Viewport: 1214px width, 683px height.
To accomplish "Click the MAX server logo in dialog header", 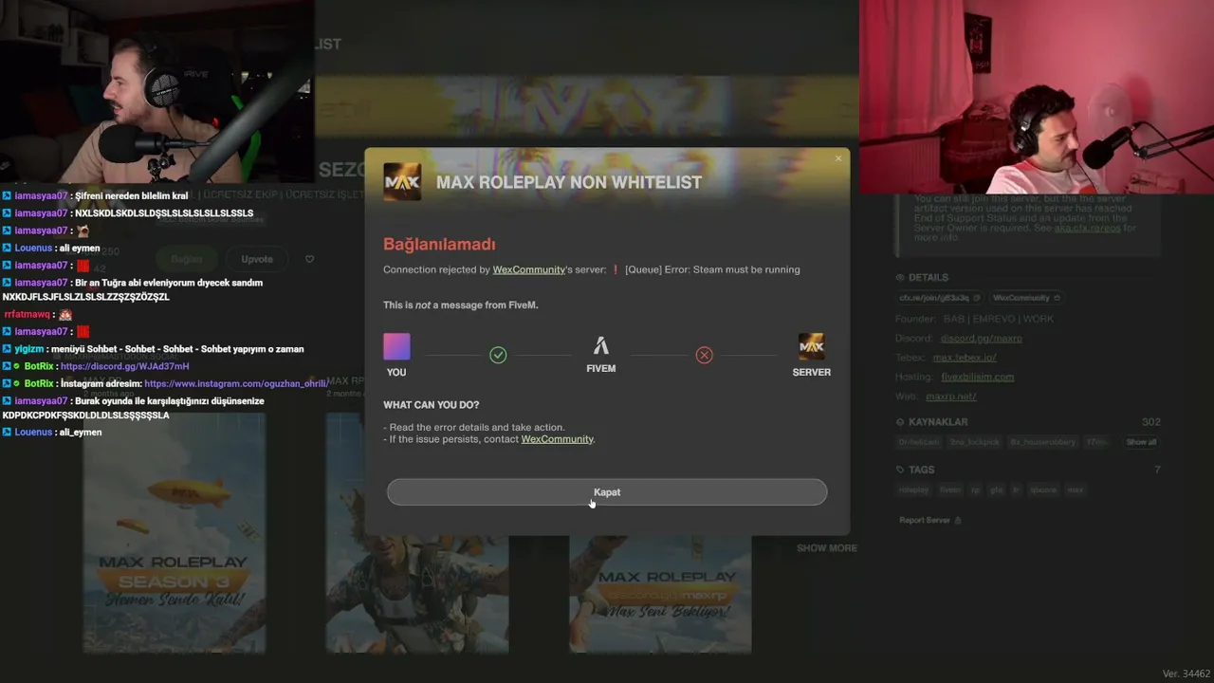I will 402,182.
